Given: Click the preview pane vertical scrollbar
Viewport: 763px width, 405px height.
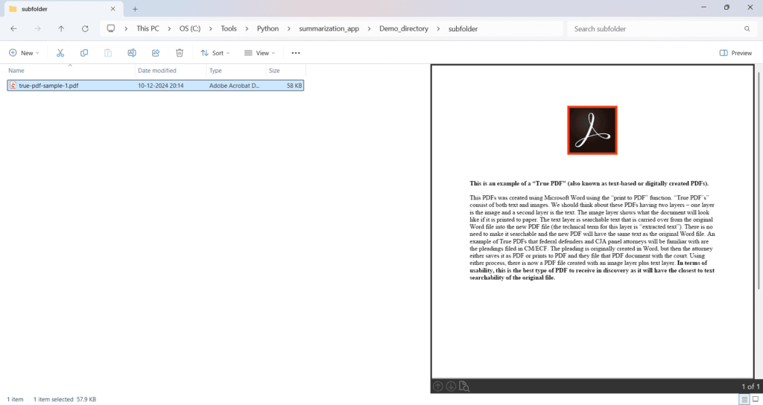Looking at the screenshot, I should click(758, 180).
